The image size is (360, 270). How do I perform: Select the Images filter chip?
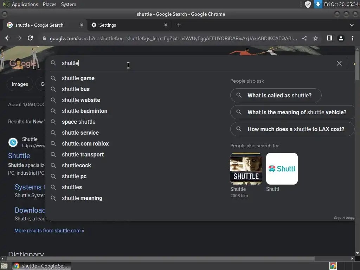(20, 84)
